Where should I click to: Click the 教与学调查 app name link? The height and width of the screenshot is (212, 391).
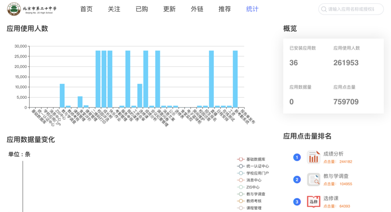pos(336,176)
